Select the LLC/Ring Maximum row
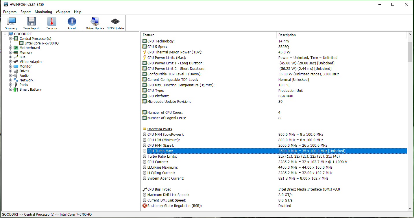Viewport: 414px width, 218px height. pyautogui.click(x=274, y=167)
